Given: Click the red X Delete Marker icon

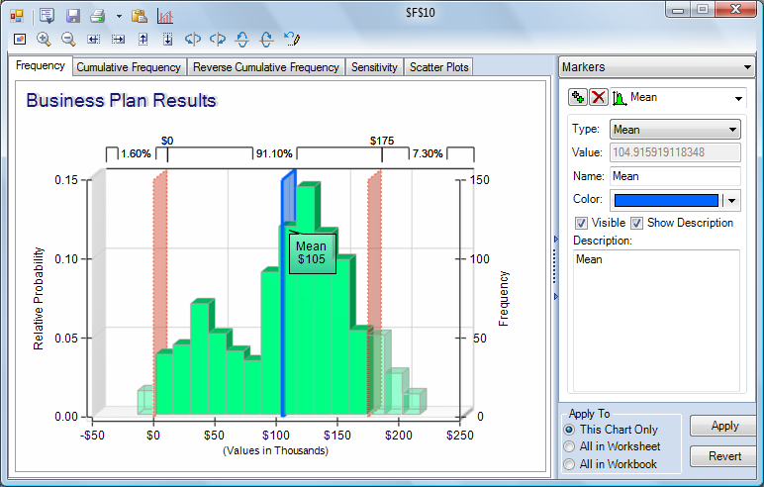Looking at the screenshot, I should pos(598,97).
